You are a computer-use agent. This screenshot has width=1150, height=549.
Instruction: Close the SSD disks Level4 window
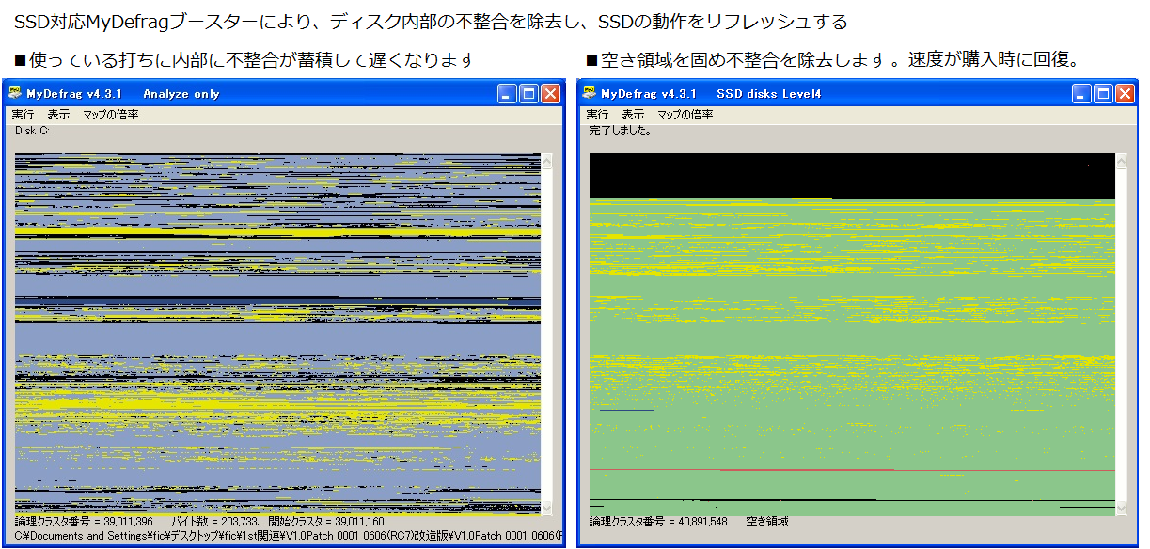tap(1124, 93)
